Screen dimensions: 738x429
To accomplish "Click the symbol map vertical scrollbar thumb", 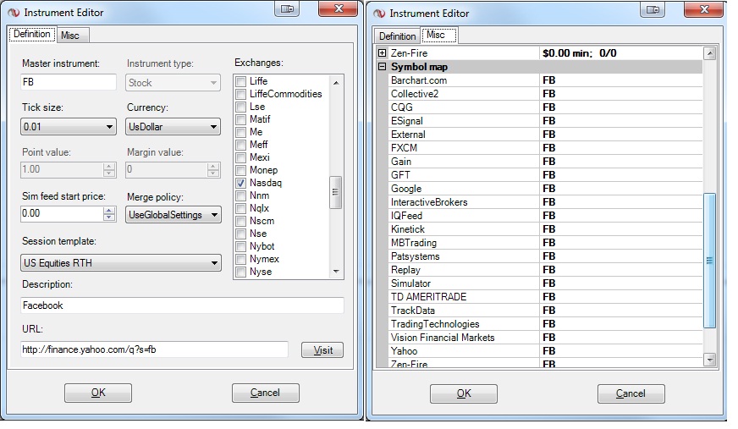I will pos(710,261).
